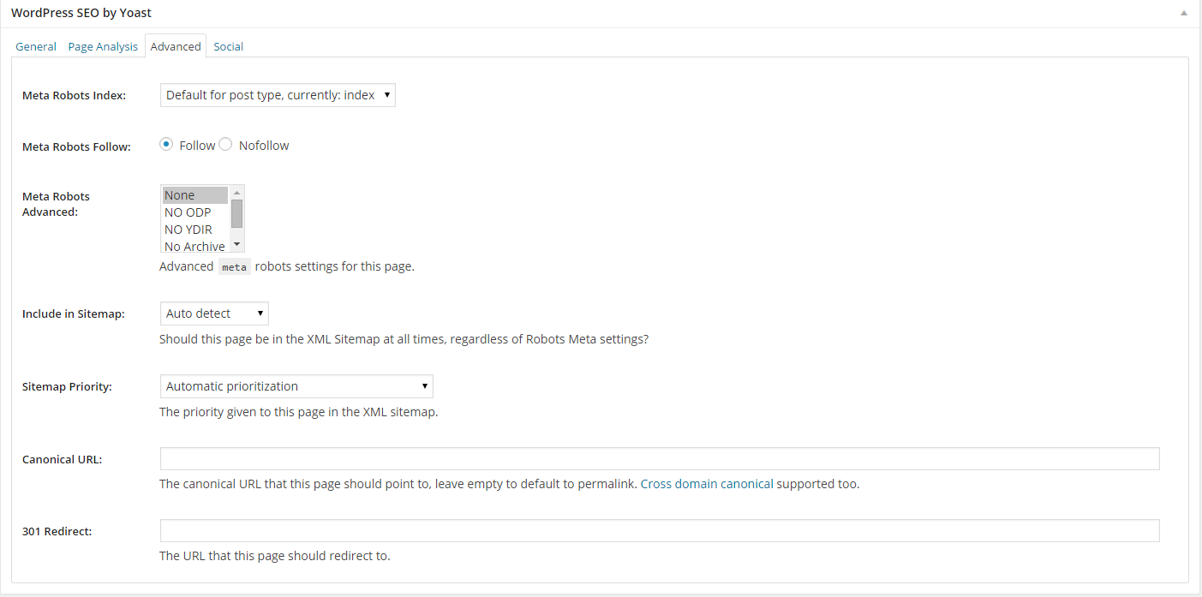Open the Sitemap Priority dropdown

point(296,386)
